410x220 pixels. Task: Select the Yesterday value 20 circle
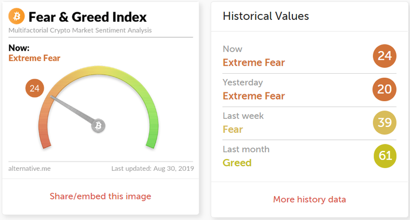[385, 90]
